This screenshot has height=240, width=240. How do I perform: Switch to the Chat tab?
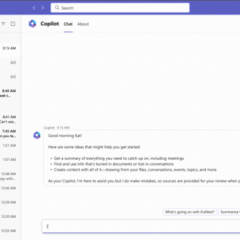click(68, 24)
